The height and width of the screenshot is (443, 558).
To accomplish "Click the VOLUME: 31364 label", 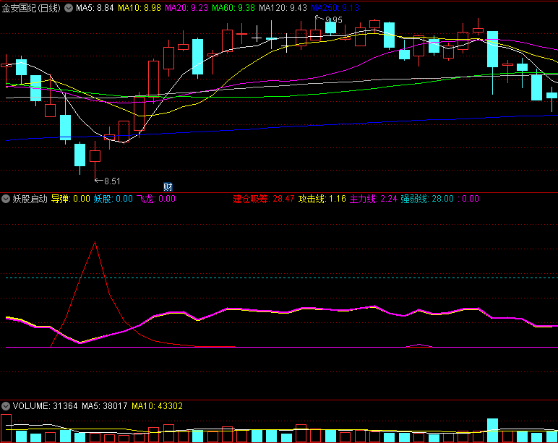I will click(46, 405).
